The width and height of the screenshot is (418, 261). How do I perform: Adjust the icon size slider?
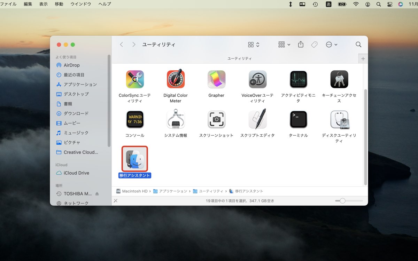tap(343, 200)
